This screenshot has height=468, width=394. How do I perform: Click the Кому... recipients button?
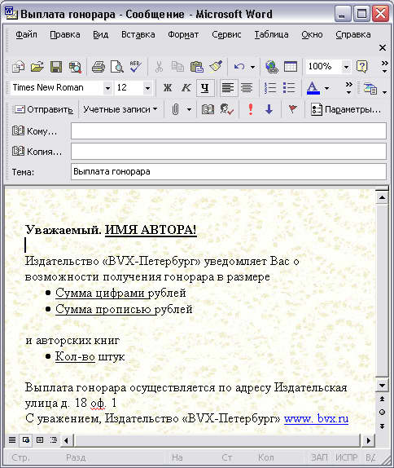click(34, 131)
